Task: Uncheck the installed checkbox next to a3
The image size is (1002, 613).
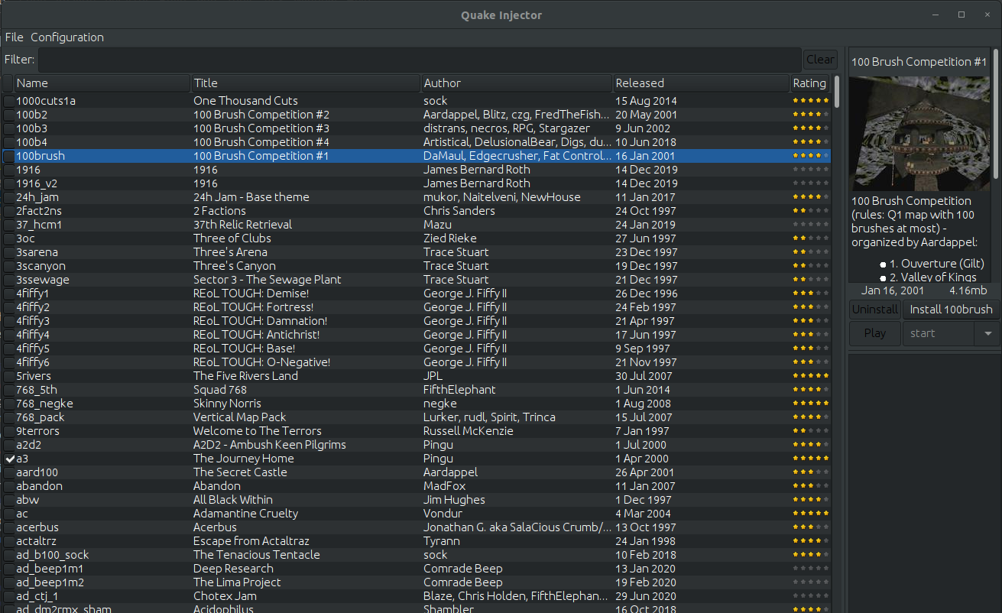Action: [x=10, y=458]
